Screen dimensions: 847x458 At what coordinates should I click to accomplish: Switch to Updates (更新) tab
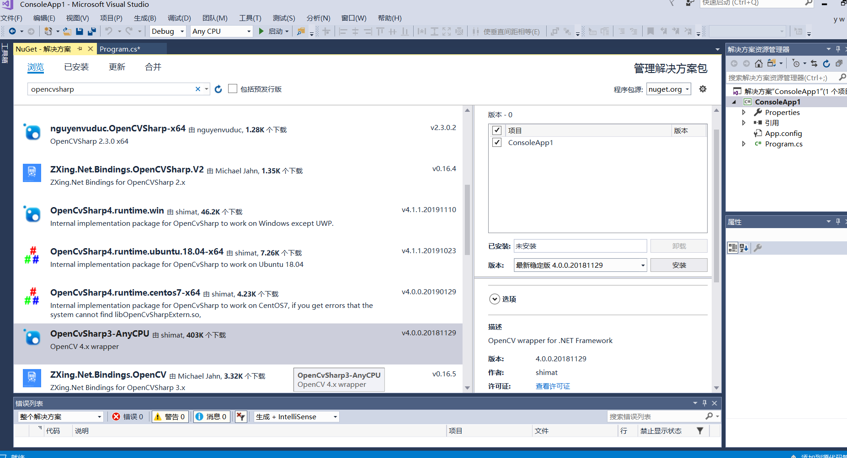click(x=117, y=67)
